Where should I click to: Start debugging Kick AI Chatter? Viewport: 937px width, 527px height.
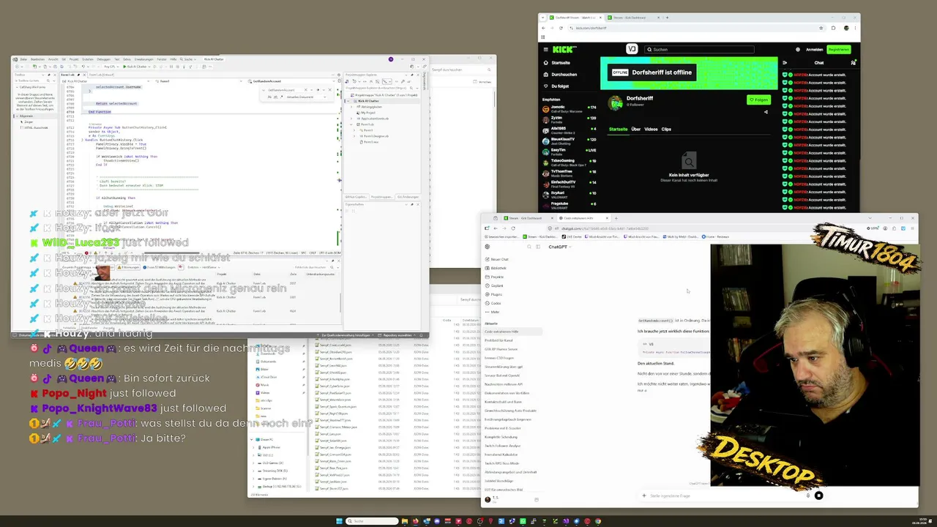tap(135, 67)
